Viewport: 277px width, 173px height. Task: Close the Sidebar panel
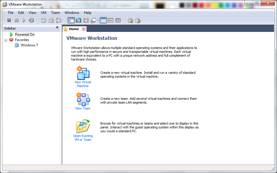tap(57, 27)
